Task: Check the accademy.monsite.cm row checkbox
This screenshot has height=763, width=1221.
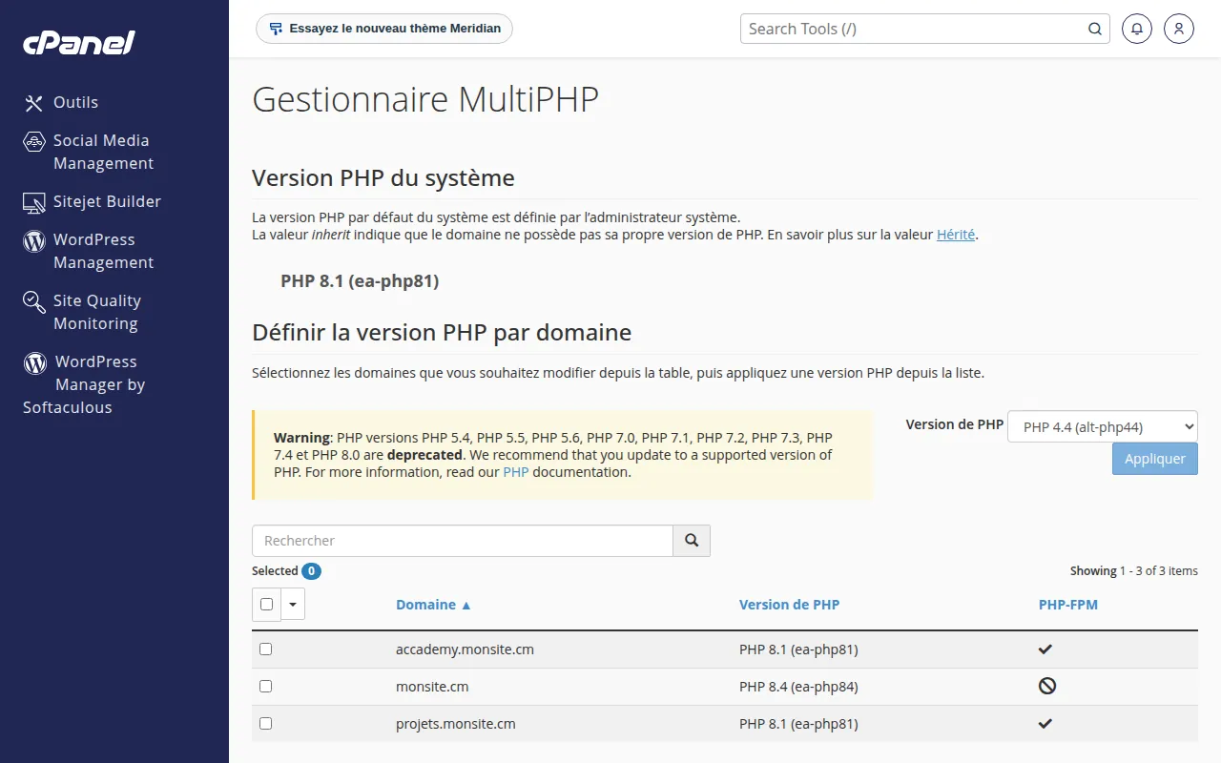Action: coord(265,649)
